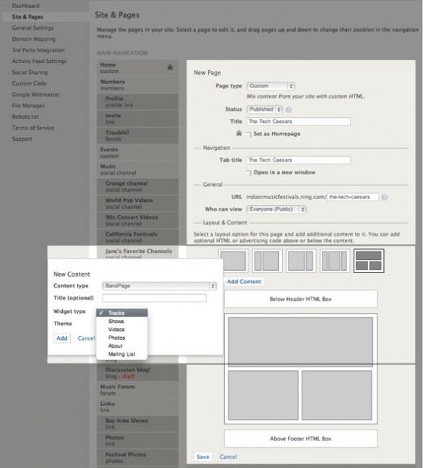This screenshot has width=423, height=468.
Task: Select the Invite link page row
Action: (137, 119)
